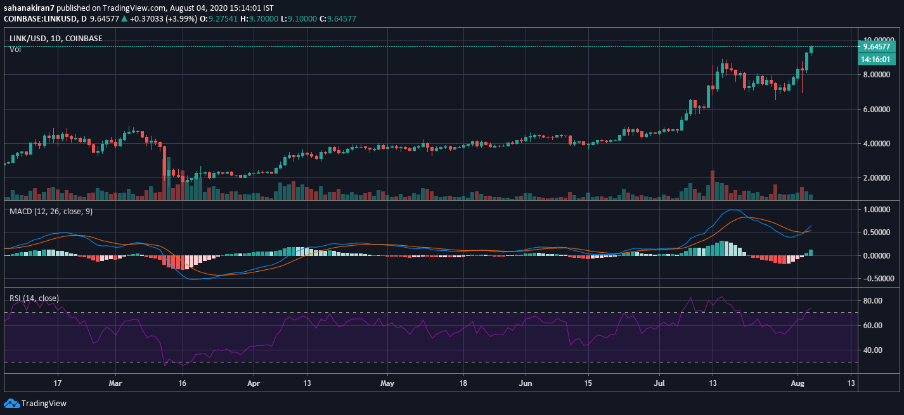Screen dimensions: 904x415
Task: Click the '0.00000' MACD axis label
Action: click(877, 255)
